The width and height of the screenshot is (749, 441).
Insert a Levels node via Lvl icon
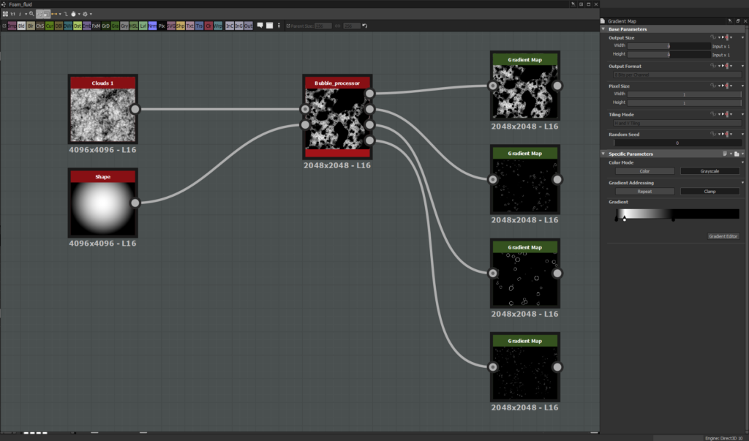tap(143, 26)
